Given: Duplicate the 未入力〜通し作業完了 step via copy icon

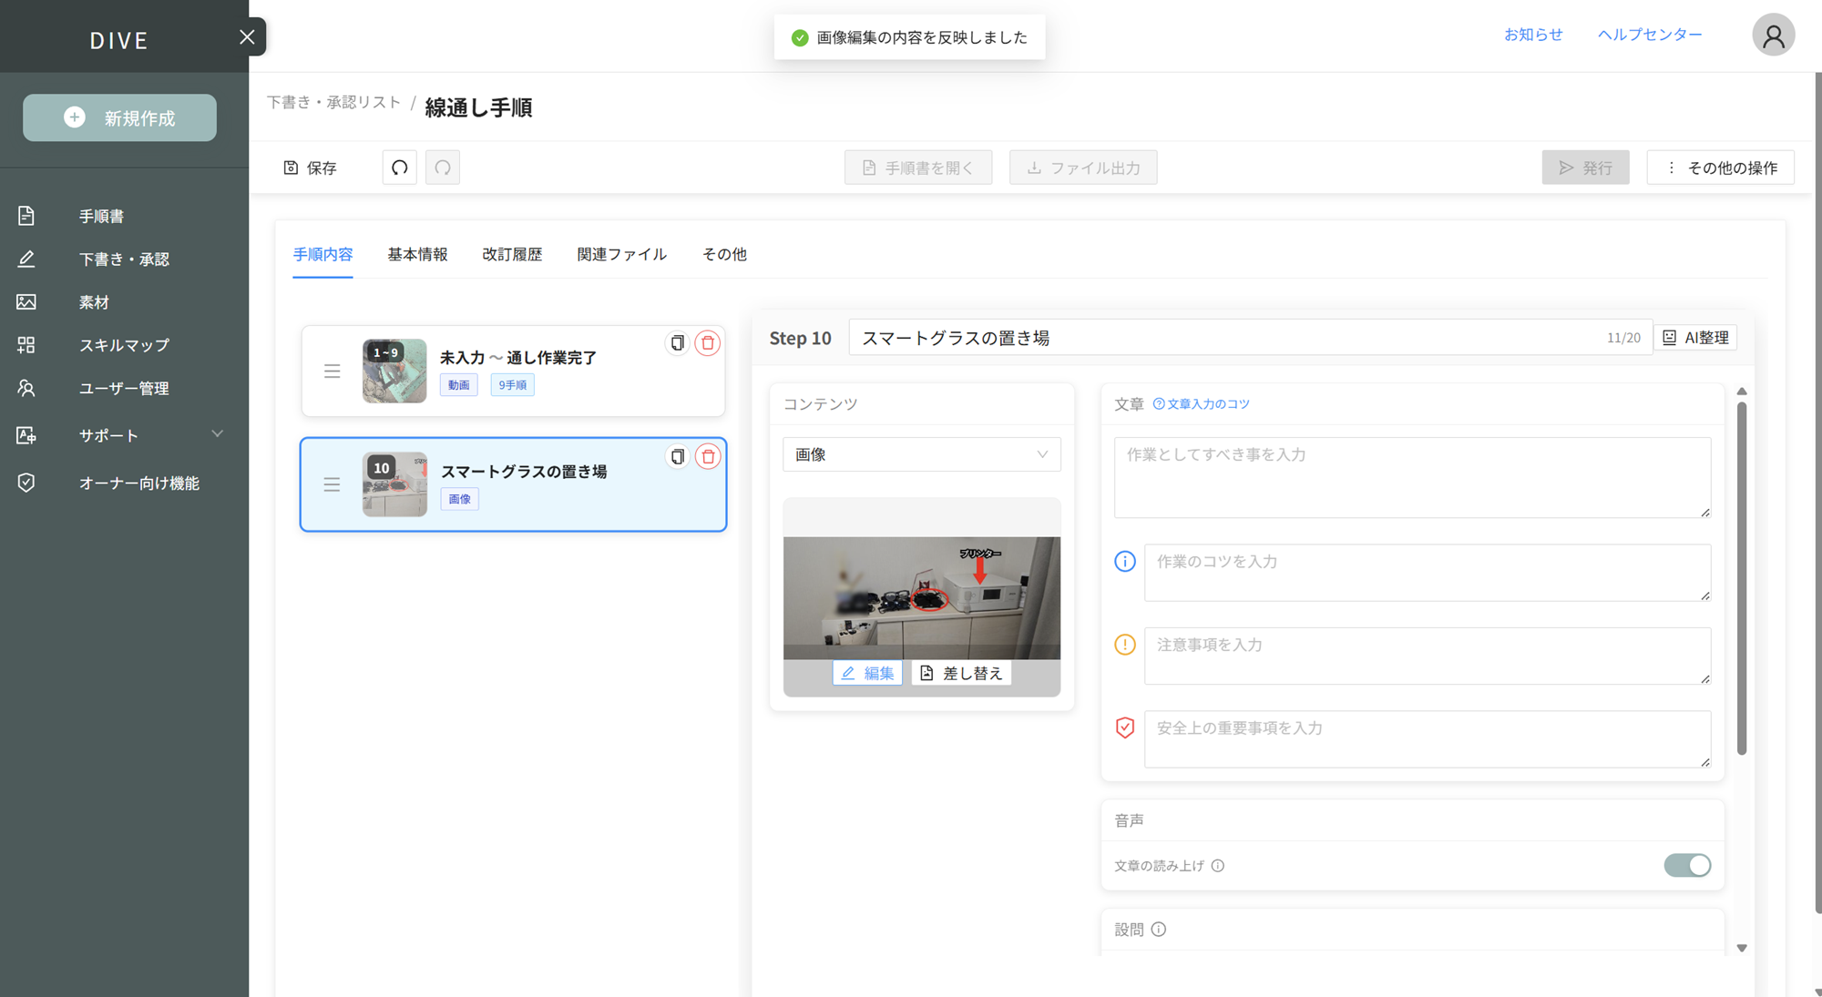Looking at the screenshot, I should (677, 343).
